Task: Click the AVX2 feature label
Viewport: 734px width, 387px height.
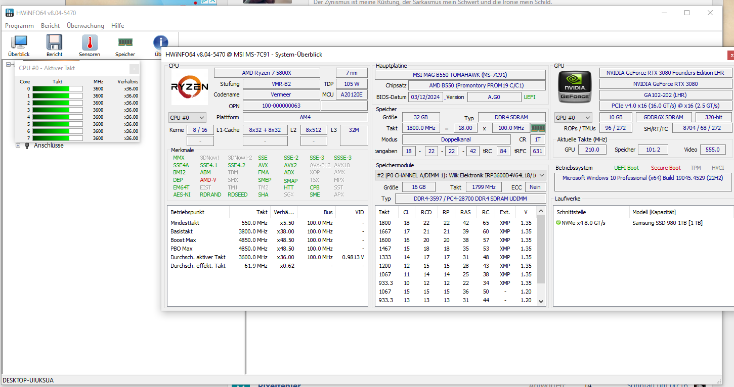Action: pos(290,165)
